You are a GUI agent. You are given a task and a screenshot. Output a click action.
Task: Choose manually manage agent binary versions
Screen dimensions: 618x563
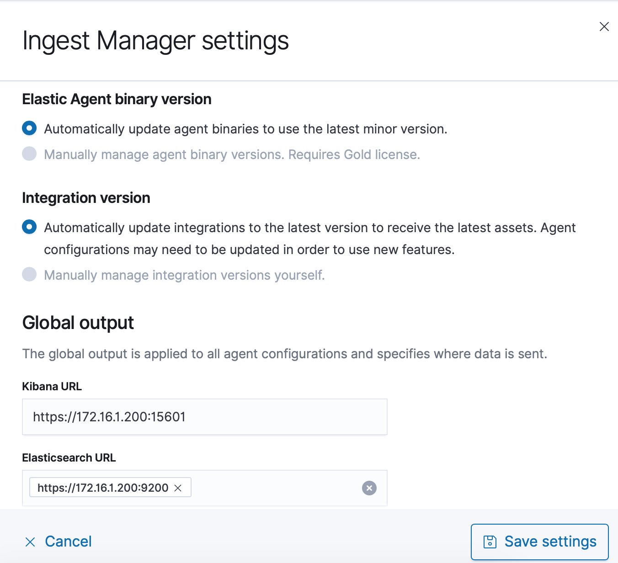coord(29,154)
